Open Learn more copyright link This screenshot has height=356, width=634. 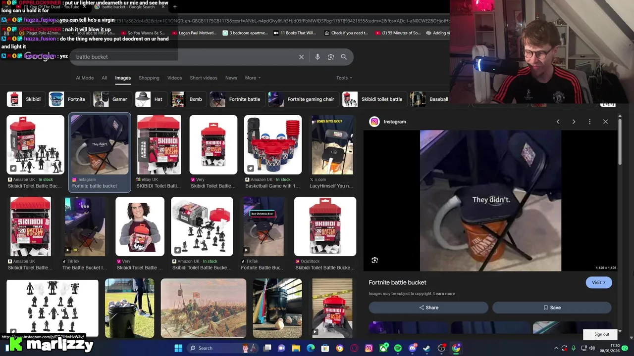pyautogui.click(x=444, y=294)
